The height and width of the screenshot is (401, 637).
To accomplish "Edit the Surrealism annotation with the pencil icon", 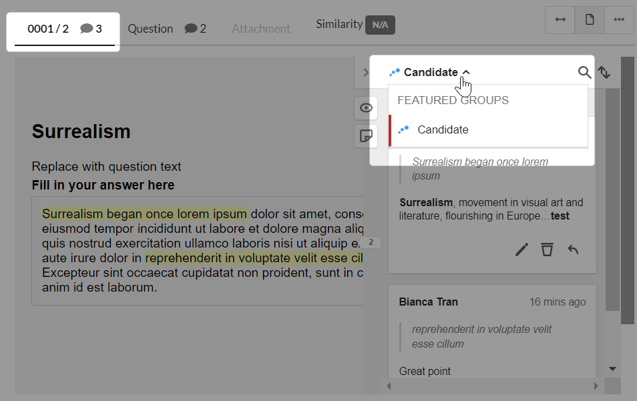I will click(x=521, y=249).
